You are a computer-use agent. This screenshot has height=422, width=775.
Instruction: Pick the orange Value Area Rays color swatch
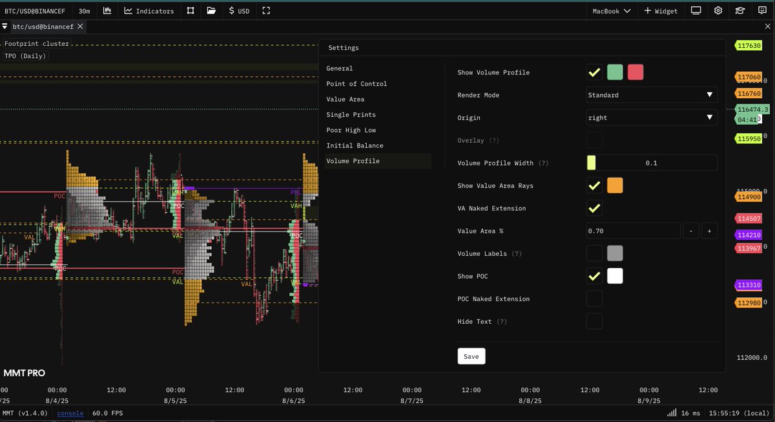pos(615,185)
